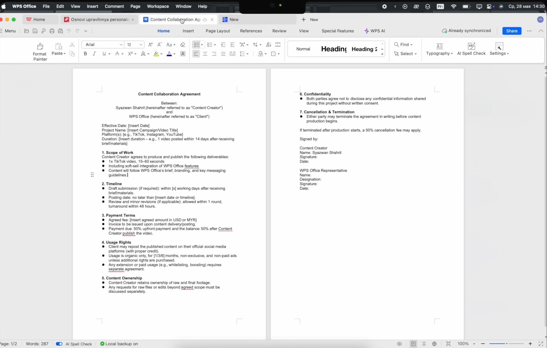The image size is (547, 348).
Task: Open the Review ribbon tab
Action: [x=279, y=31]
